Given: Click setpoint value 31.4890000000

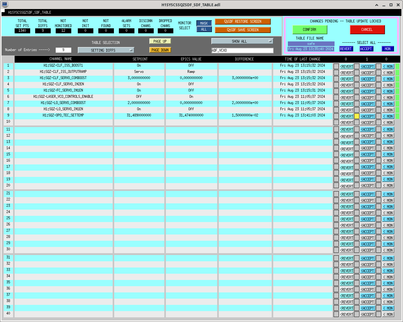Looking at the screenshot, I should (139, 115).
